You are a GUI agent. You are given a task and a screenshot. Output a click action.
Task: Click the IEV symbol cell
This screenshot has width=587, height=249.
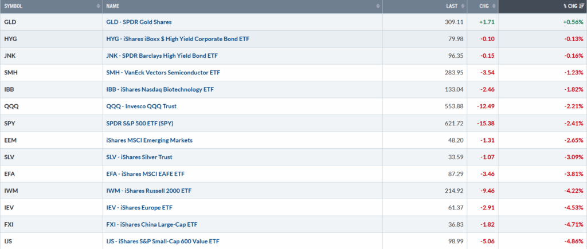pos(9,208)
